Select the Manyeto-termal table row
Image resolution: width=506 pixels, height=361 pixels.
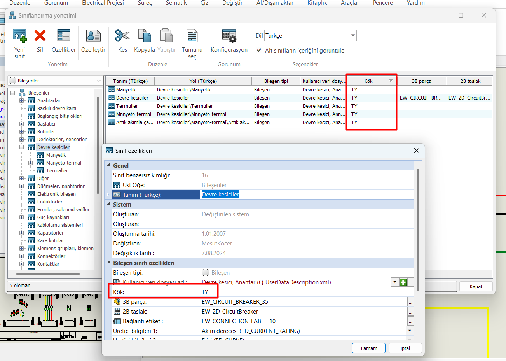pyautogui.click(x=299, y=114)
